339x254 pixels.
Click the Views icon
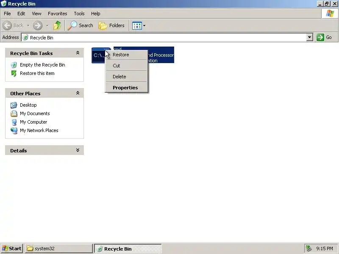tap(137, 25)
